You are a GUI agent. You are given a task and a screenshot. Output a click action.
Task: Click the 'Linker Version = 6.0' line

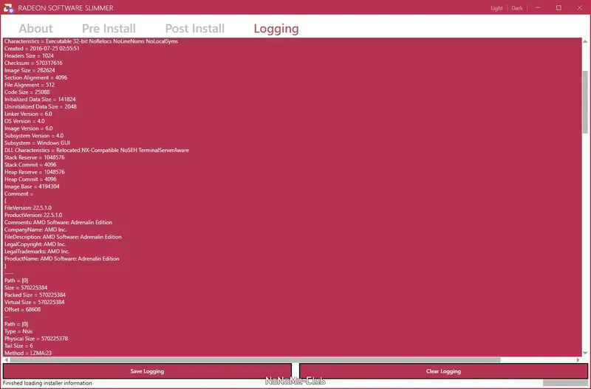tap(28, 114)
